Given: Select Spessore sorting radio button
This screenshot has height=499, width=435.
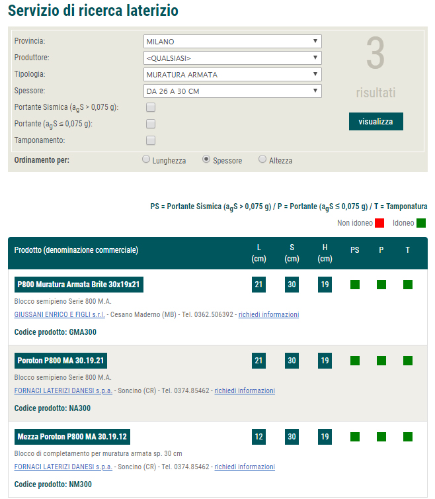Looking at the screenshot, I should tap(206, 159).
